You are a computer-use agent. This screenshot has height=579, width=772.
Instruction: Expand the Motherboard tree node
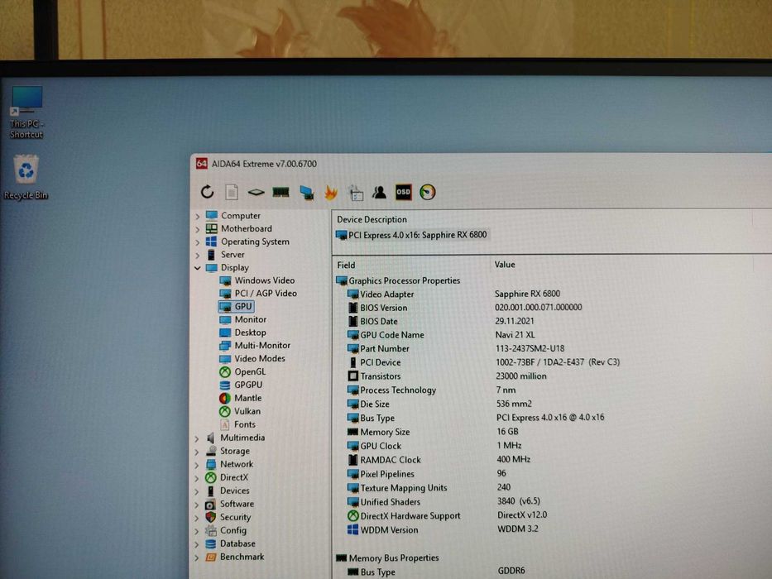point(198,229)
